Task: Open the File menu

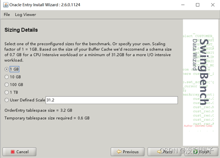Action: point(7,15)
